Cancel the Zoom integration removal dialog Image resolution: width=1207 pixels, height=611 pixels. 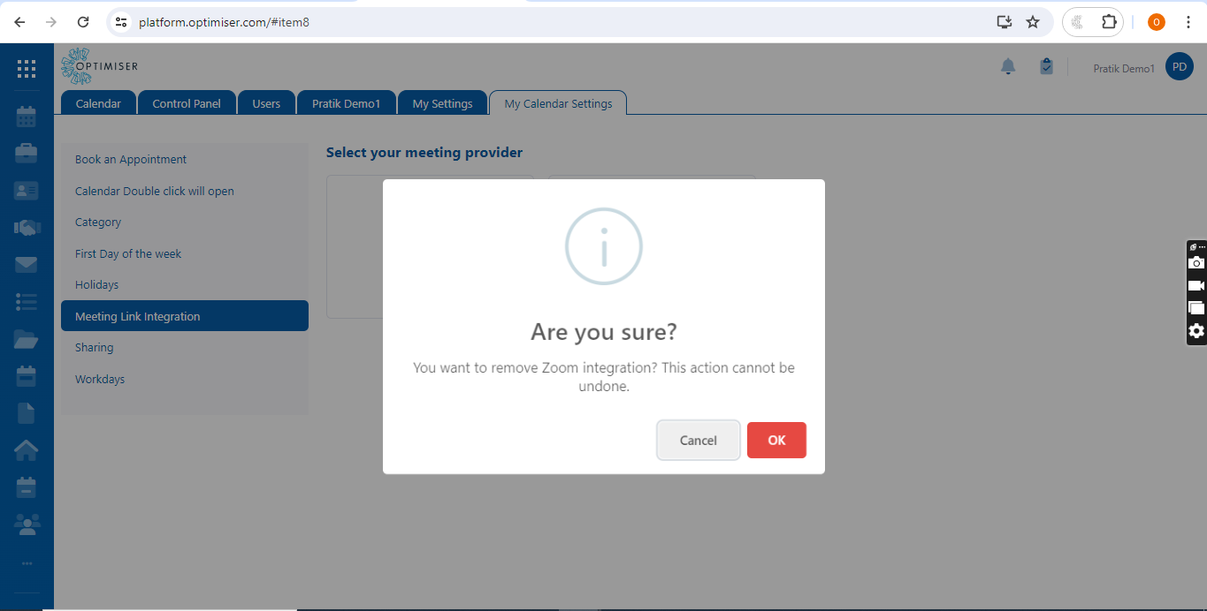click(698, 441)
